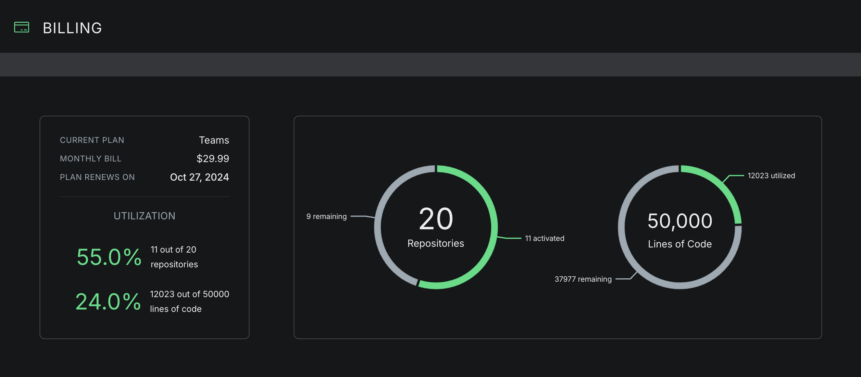Click the 55.0% repository utilization figure
Image resolution: width=861 pixels, height=377 pixels.
point(109,257)
